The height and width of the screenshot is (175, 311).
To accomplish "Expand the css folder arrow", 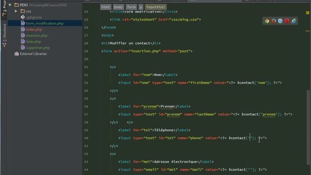I will [16, 11].
